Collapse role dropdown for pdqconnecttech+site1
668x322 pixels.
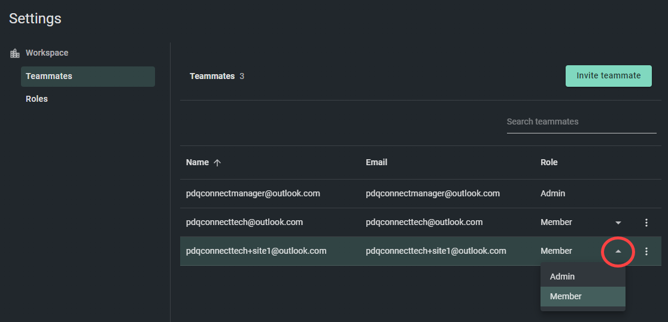coord(618,251)
